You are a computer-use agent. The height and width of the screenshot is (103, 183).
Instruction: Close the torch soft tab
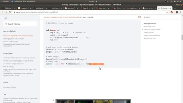click(77, 8)
